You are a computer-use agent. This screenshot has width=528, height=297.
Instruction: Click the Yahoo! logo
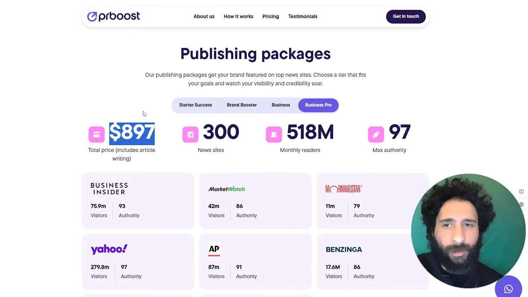click(109, 249)
